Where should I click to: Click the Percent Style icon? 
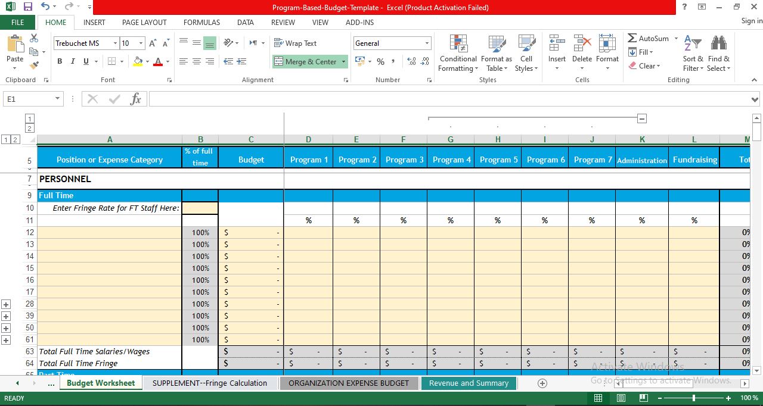[380, 61]
